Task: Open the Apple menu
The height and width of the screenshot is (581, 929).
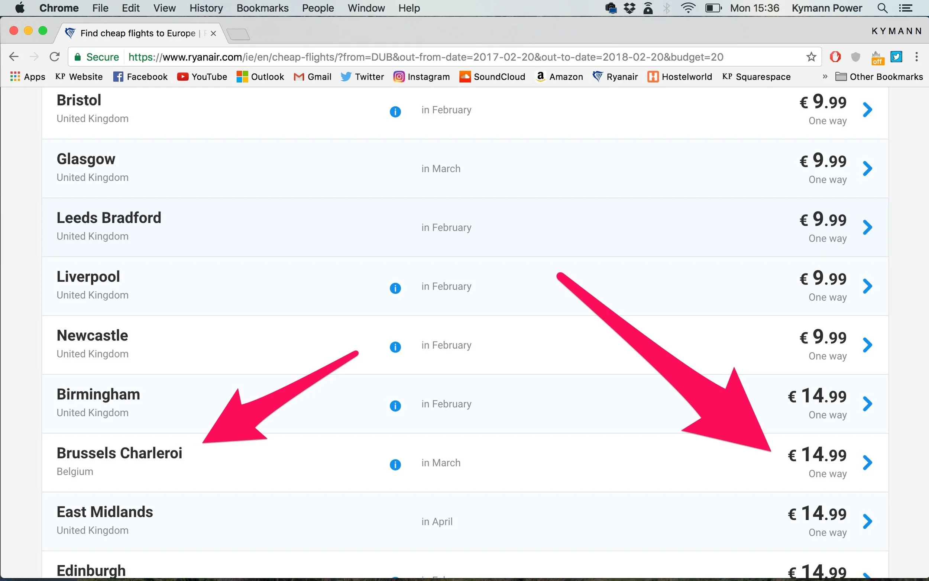Action: click(20, 8)
